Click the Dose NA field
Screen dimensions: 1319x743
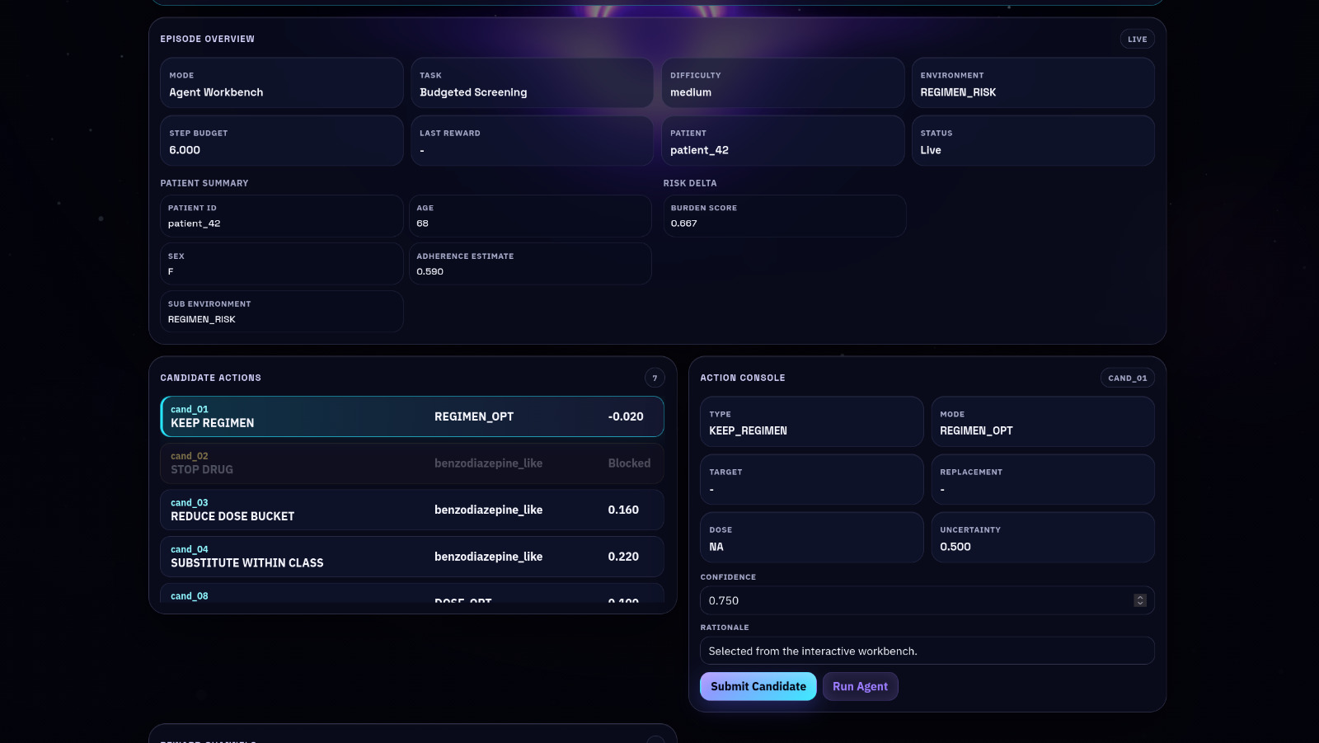[x=811, y=537]
